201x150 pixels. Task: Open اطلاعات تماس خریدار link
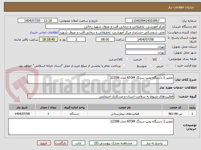tap(44, 32)
